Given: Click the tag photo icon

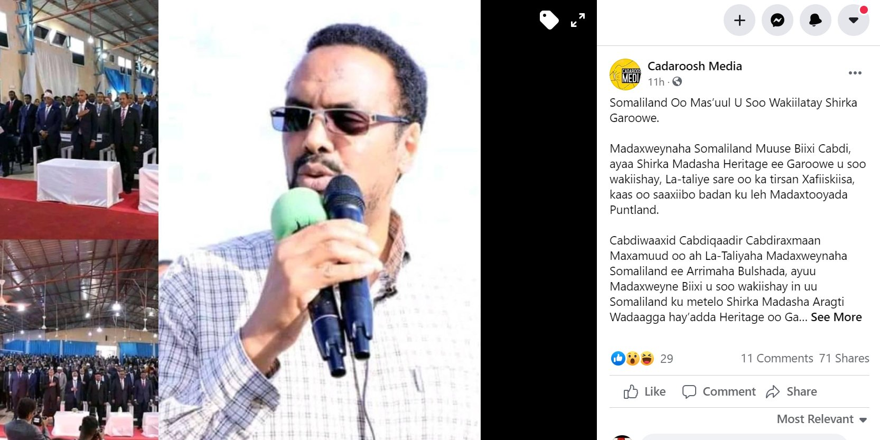Looking at the screenshot, I should (549, 20).
